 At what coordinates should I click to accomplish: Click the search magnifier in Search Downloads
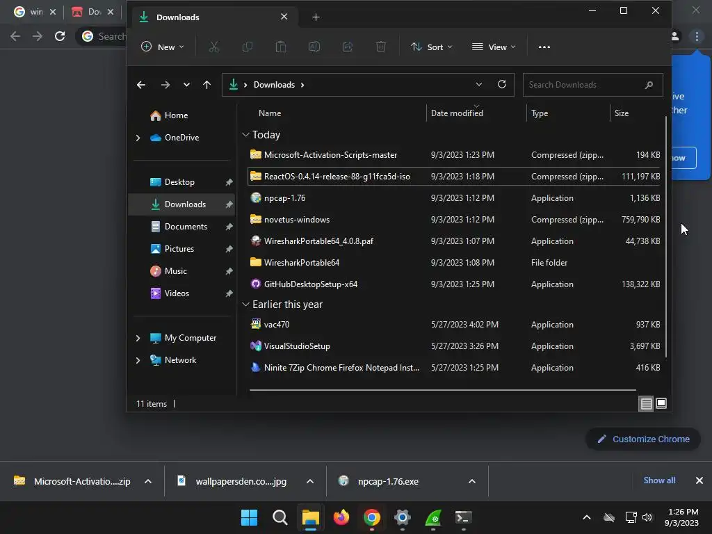point(649,85)
